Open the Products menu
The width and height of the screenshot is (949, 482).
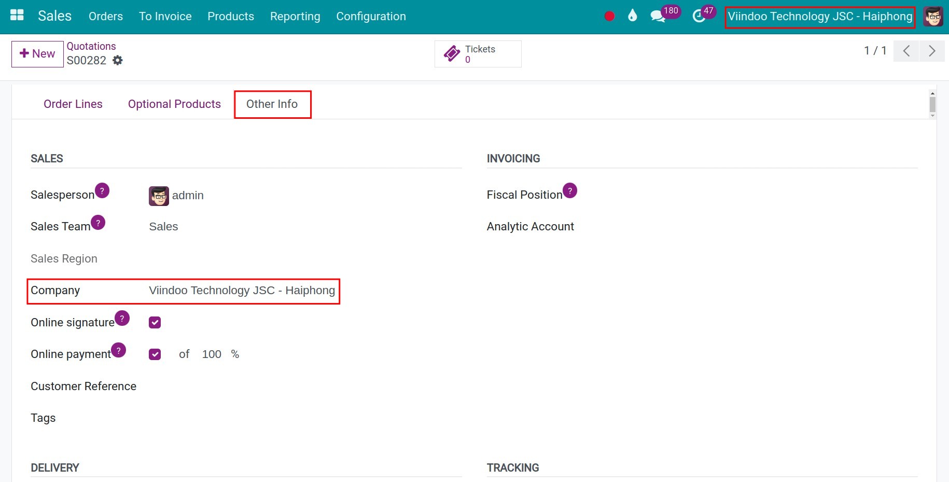coord(231,17)
